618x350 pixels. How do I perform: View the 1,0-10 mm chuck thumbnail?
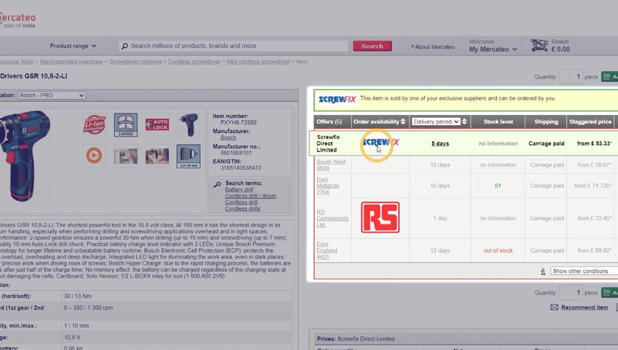tap(188, 156)
